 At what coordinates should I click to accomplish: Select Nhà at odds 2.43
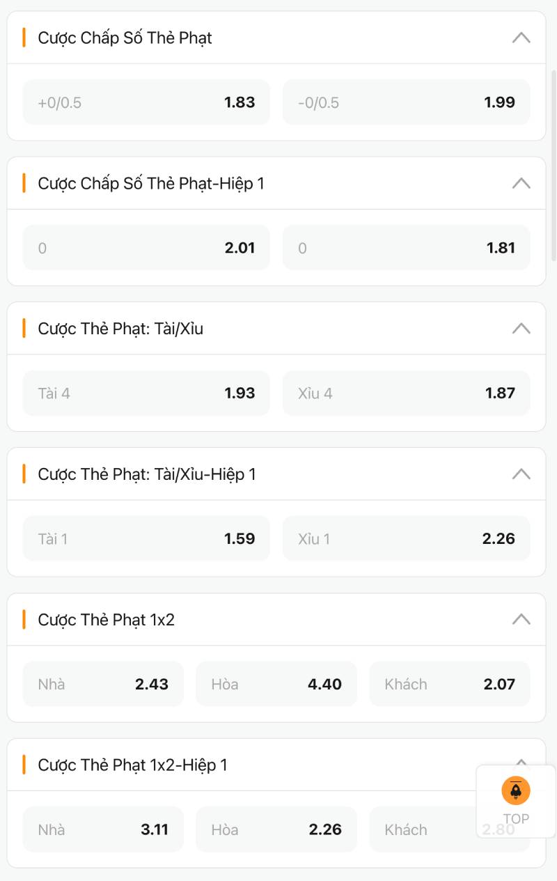tap(103, 685)
